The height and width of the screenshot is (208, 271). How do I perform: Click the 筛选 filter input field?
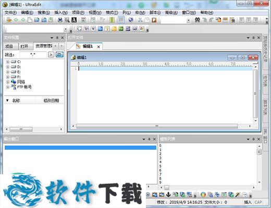click(33, 55)
